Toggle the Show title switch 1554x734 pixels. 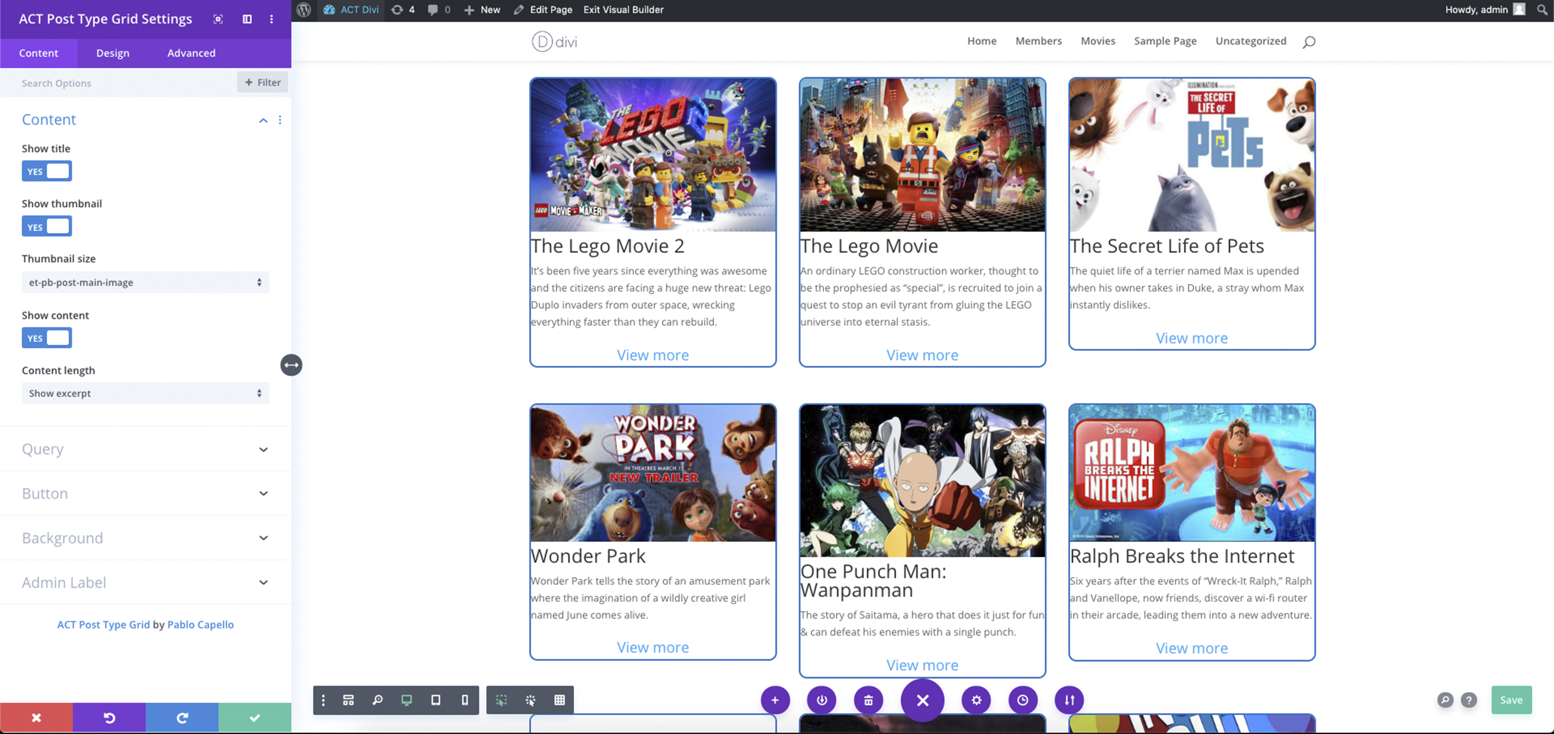pos(47,171)
